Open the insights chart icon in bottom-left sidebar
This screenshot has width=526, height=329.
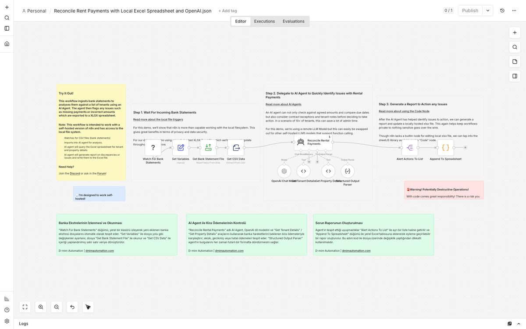(x=7, y=299)
